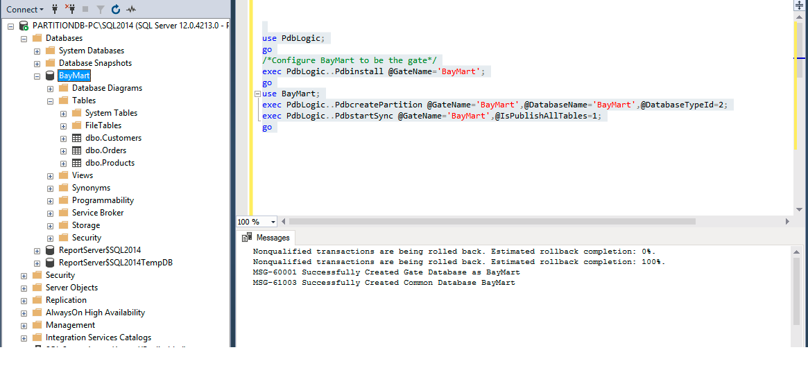This screenshot has height=386, width=808.
Task: Click the dbo.Orders table grid icon
Action: [76, 151]
